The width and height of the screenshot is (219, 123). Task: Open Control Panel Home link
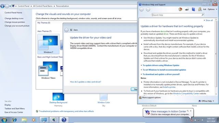(x=13, y=13)
